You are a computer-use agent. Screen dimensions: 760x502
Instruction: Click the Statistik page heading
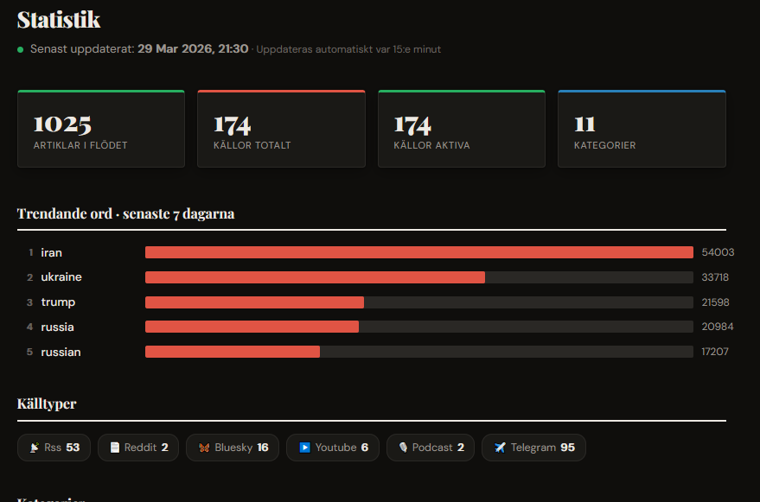pyautogui.click(x=59, y=20)
